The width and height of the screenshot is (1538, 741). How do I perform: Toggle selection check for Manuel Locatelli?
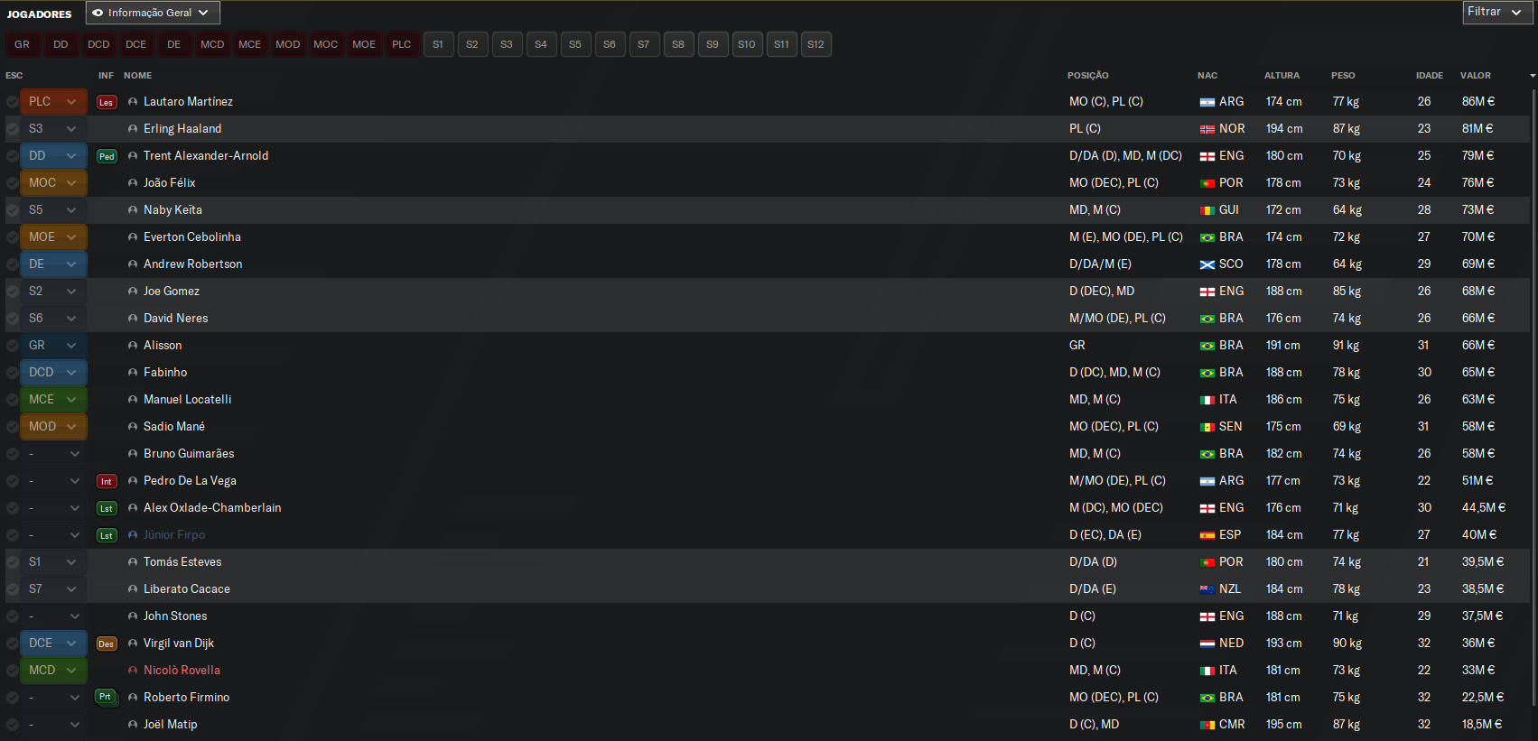click(12, 400)
